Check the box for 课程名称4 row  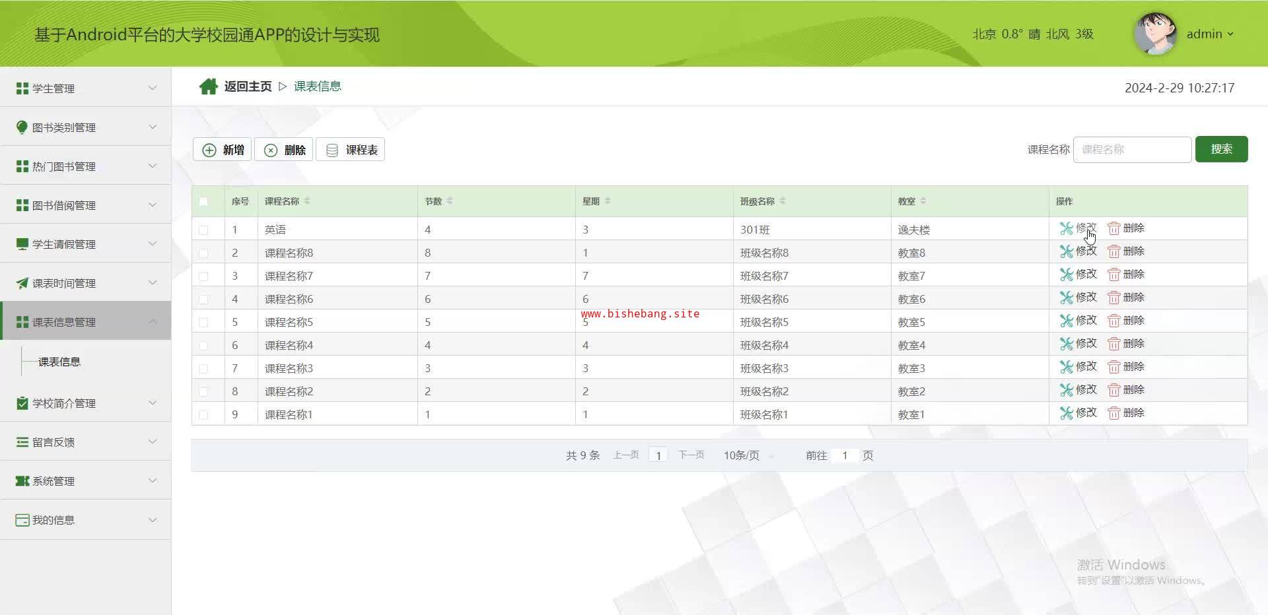tap(203, 346)
